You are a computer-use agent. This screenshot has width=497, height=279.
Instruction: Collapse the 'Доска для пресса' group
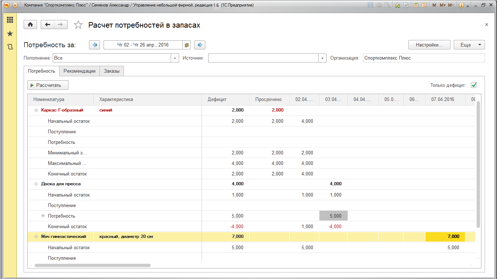click(x=36, y=184)
